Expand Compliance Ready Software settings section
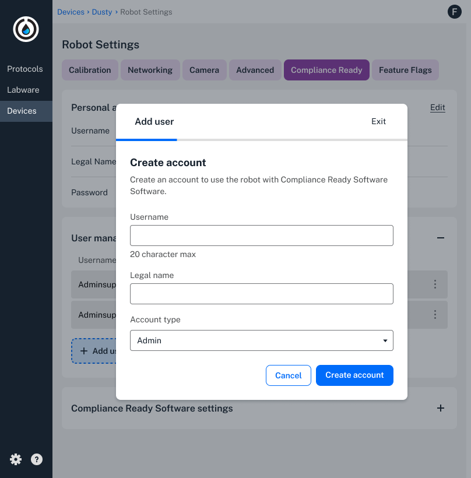The image size is (471, 478). (x=440, y=408)
